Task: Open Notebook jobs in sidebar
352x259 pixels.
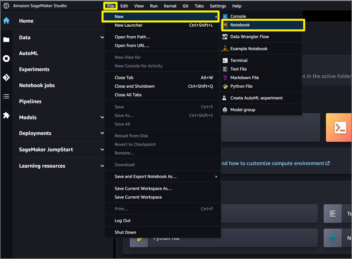Action: click(37, 85)
